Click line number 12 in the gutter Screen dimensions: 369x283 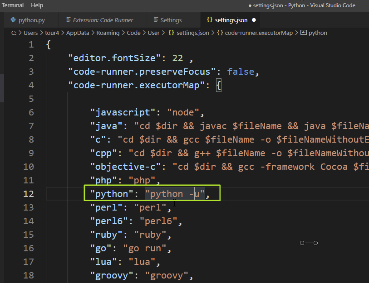coord(29,194)
